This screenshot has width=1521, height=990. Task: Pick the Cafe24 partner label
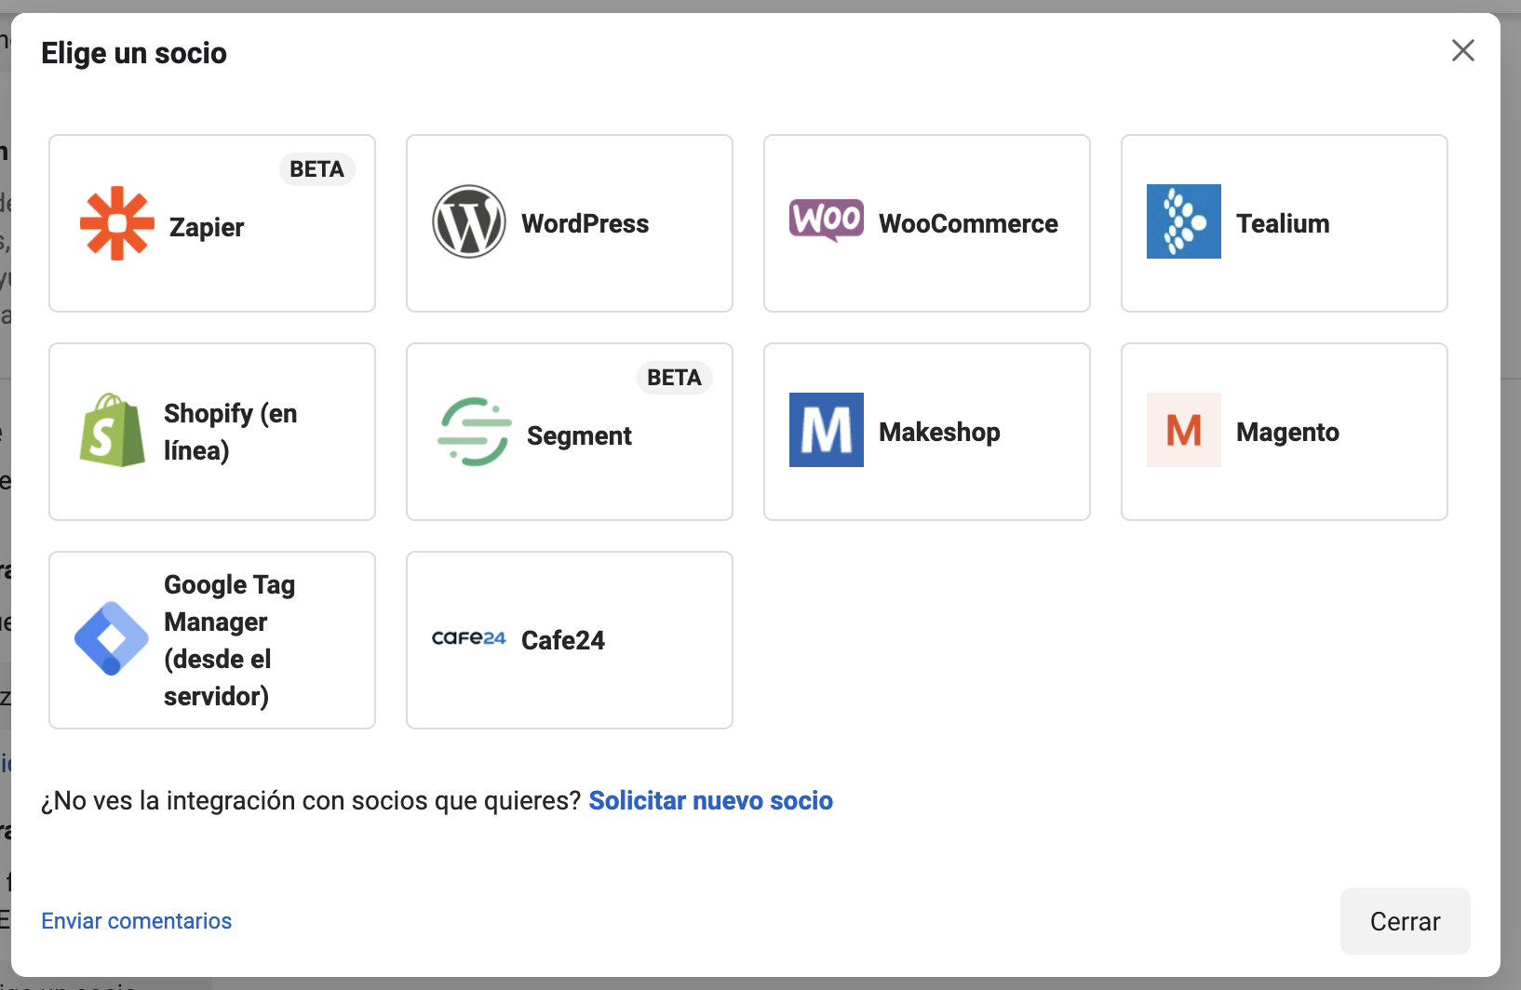pyautogui.click(x=563, y=640)
